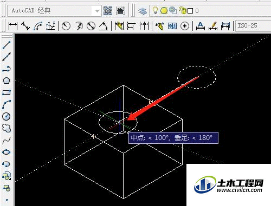The image size is (271, 206).
Task: Select the Continue dimension tool
Action: [x=144, y=26]
